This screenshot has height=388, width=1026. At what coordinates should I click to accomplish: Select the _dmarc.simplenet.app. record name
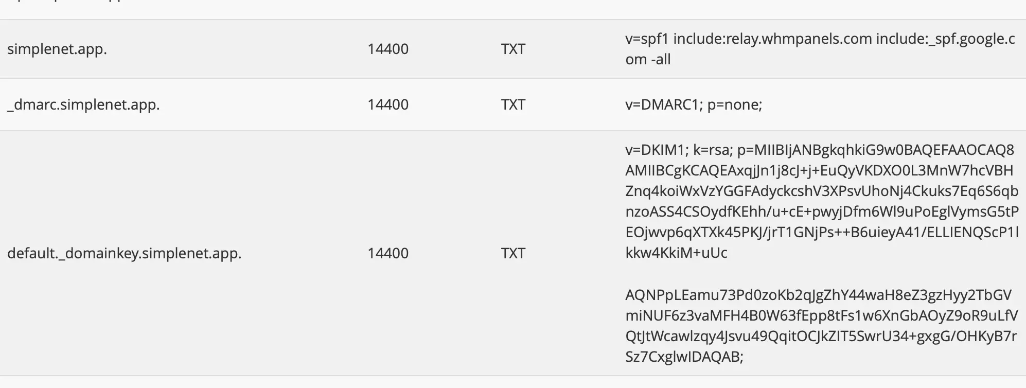tap(83, 105)
